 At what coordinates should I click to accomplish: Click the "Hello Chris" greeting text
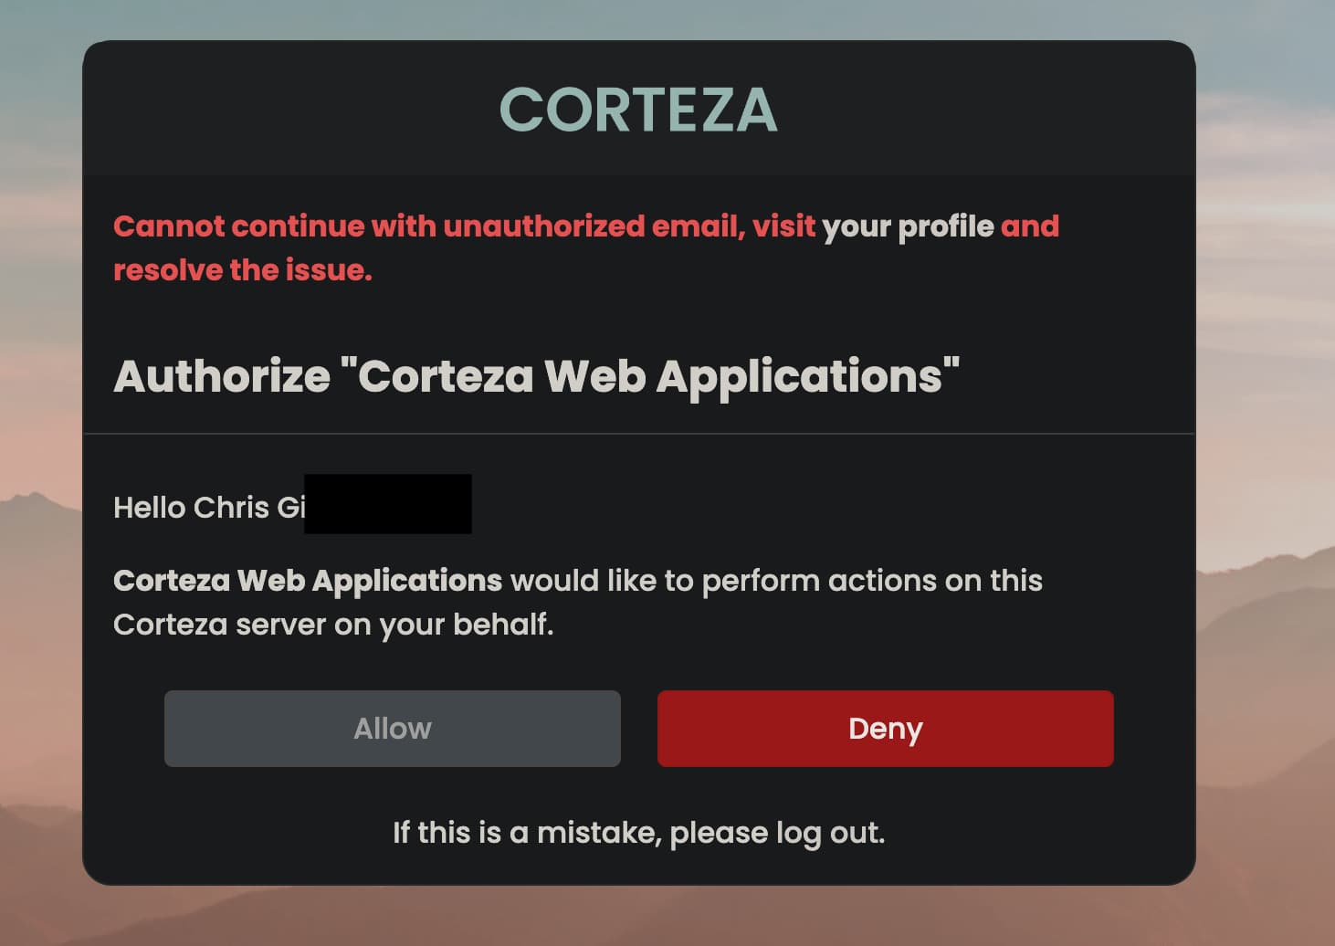click(x=191, y=508)
